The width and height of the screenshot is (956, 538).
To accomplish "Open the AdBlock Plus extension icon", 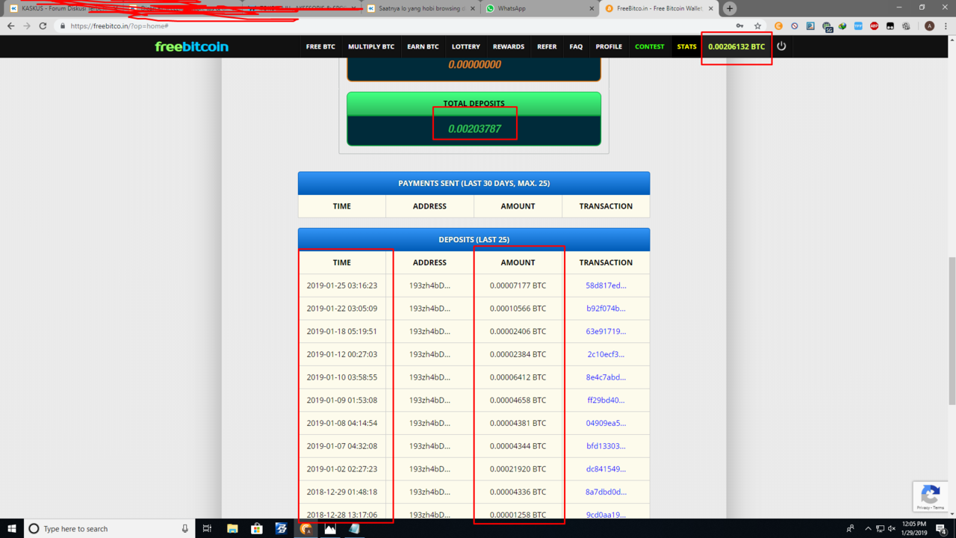I will (874, 25).
